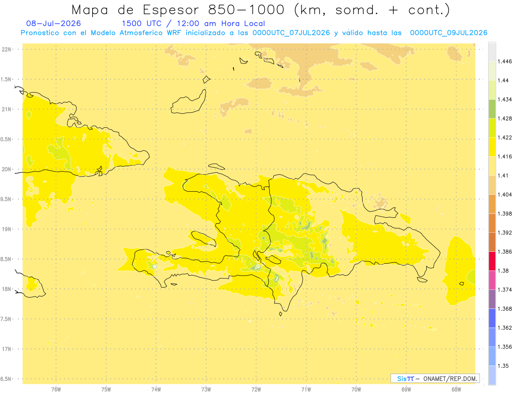Click the legend value 1.356

(x=504, y=346)
